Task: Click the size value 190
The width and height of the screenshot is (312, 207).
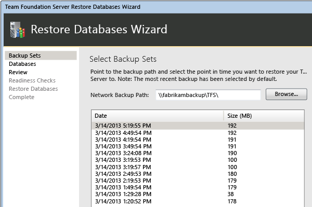Action: pos(232,153)
